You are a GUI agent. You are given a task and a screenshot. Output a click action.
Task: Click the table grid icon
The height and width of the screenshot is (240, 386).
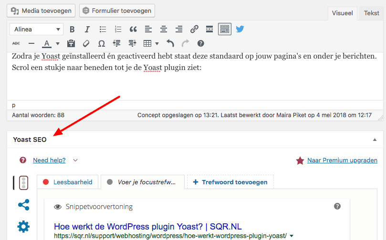pos(147,43)
